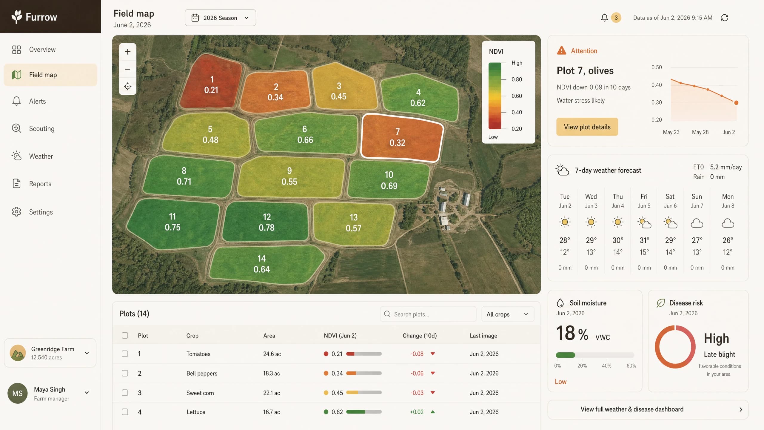
Task: Click the disease risk leaf icon
Action: point(660,303)
